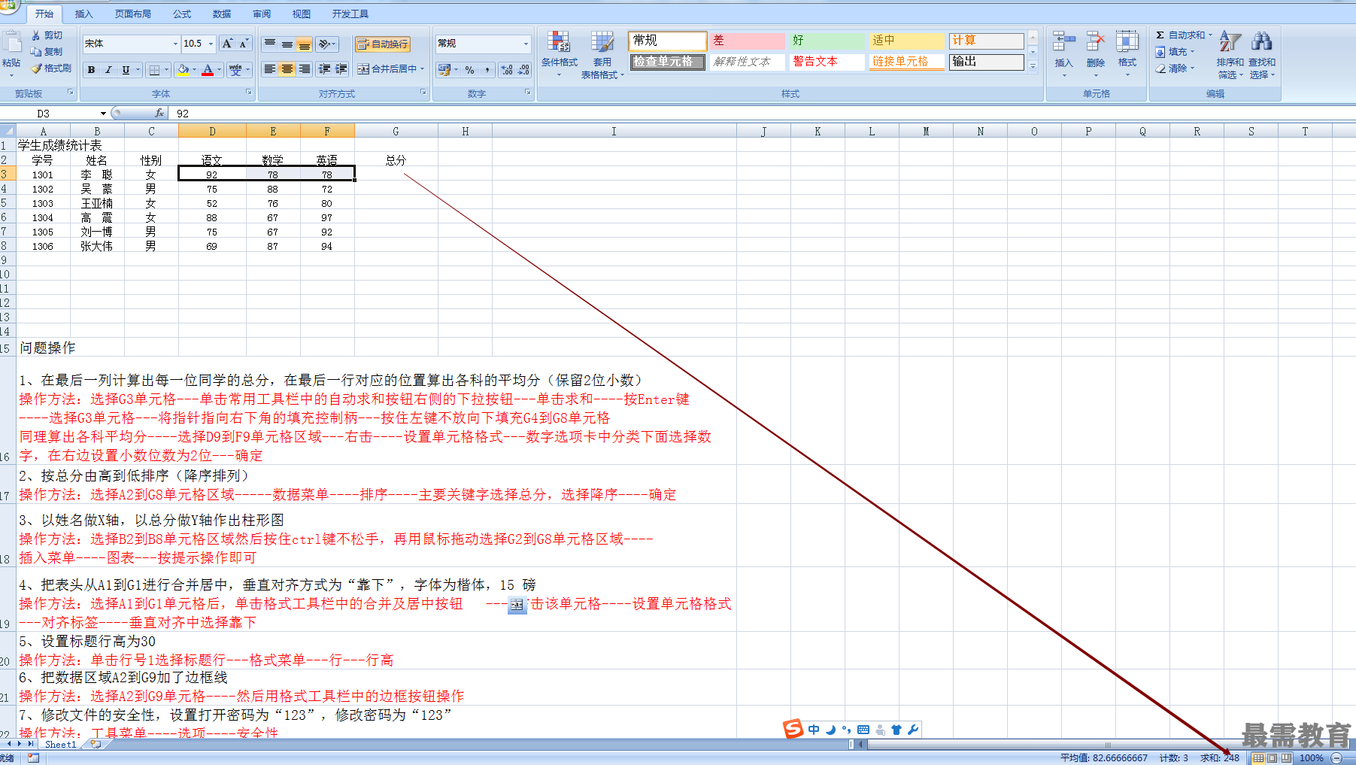This screenshot has height=765, width=1356.
Task: Click the Copy (复制) button
Action: (x=47, y=52)
